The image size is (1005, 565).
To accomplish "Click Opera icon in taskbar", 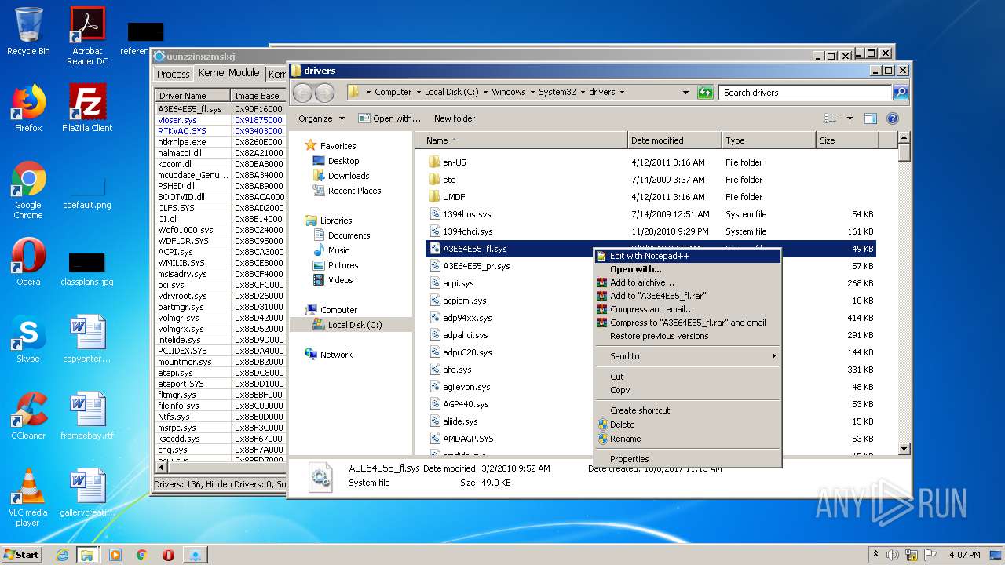I will (x=168, y=555).
